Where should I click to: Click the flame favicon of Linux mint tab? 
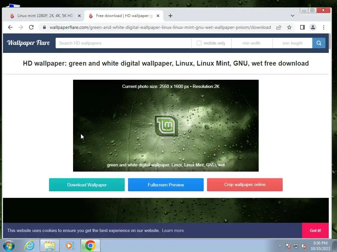12,16
